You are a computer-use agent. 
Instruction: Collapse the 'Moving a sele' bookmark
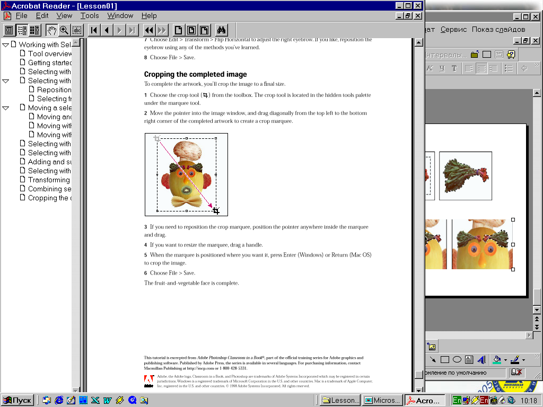5,108
